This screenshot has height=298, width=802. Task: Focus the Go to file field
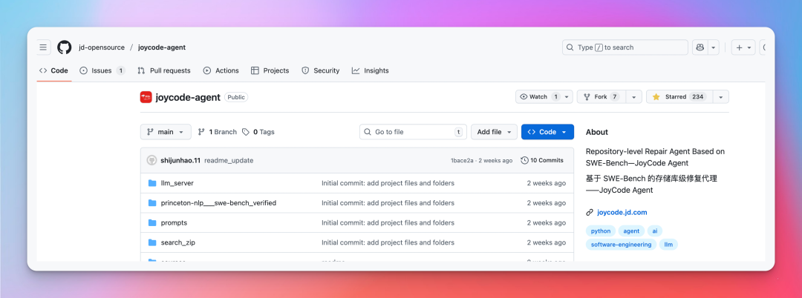pos(413,132)
